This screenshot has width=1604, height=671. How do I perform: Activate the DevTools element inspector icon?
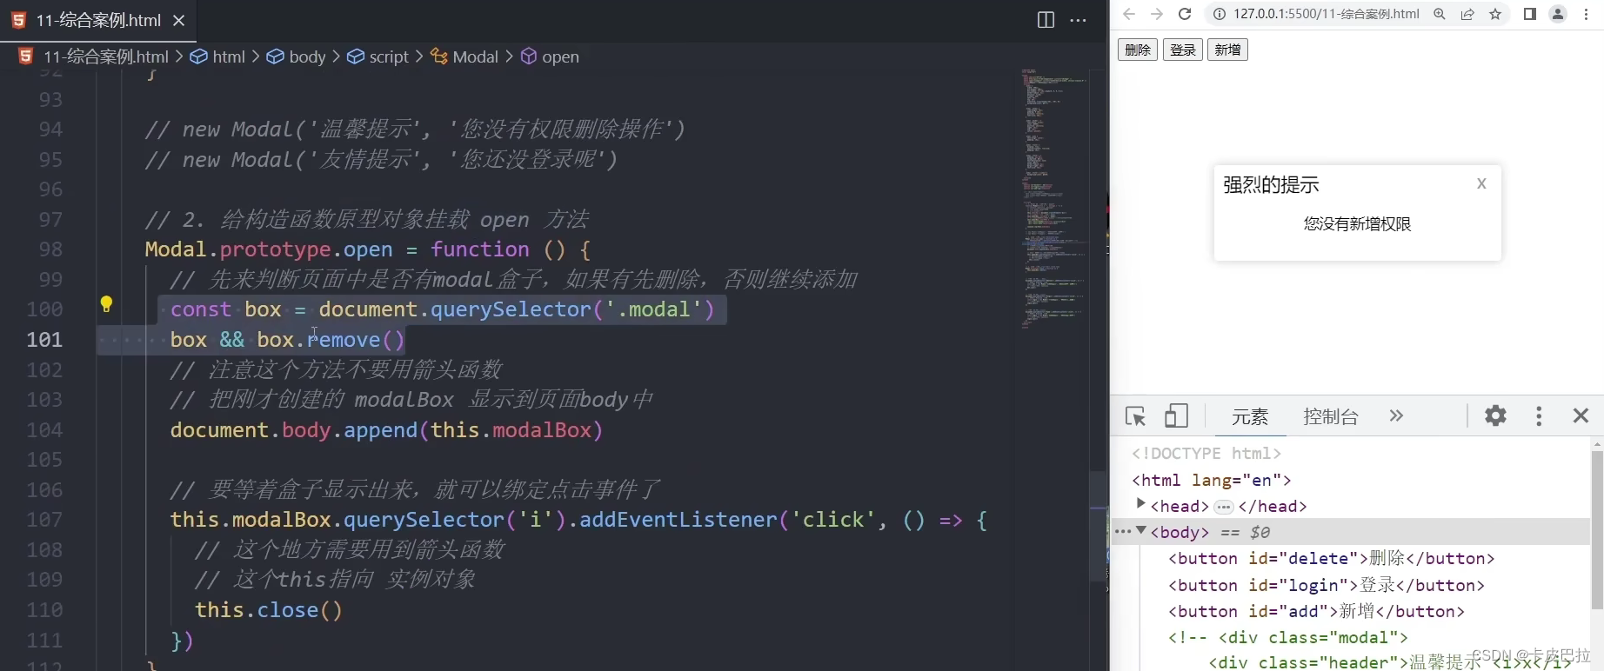[1136, 416]
